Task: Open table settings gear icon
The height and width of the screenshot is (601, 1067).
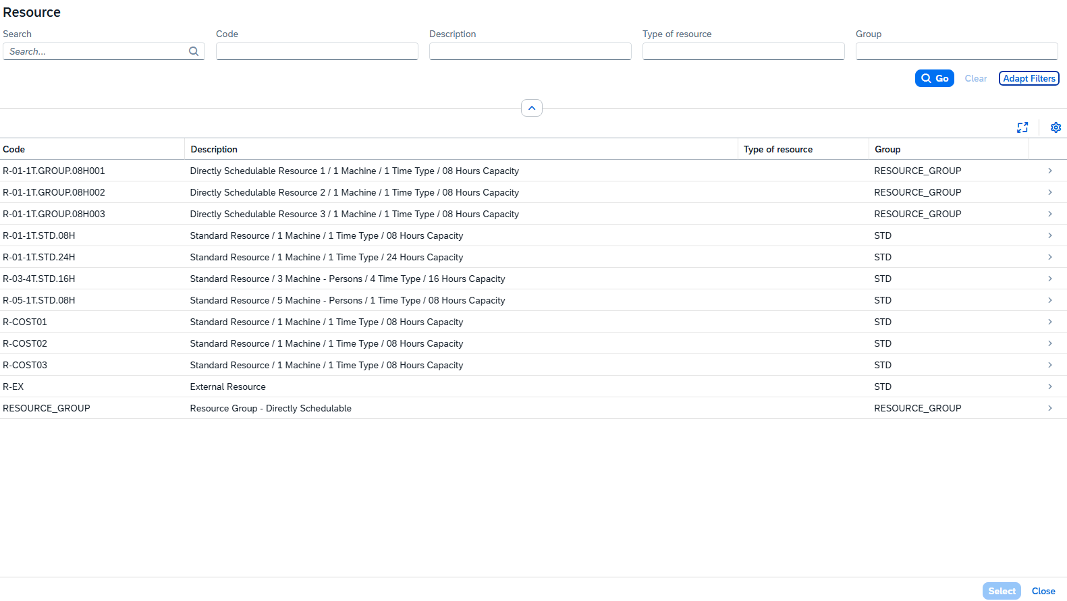Action: pos(1056,127)
